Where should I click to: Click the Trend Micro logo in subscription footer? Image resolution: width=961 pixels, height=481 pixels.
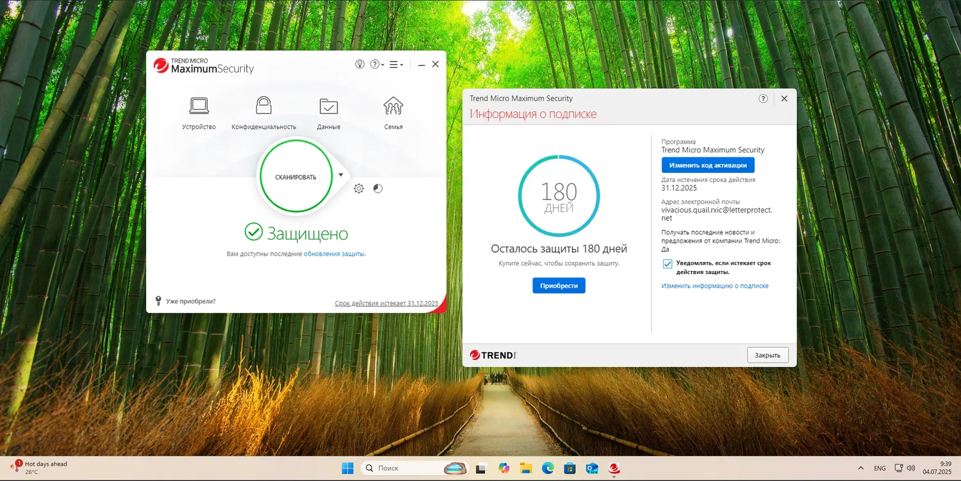(492, 354)
